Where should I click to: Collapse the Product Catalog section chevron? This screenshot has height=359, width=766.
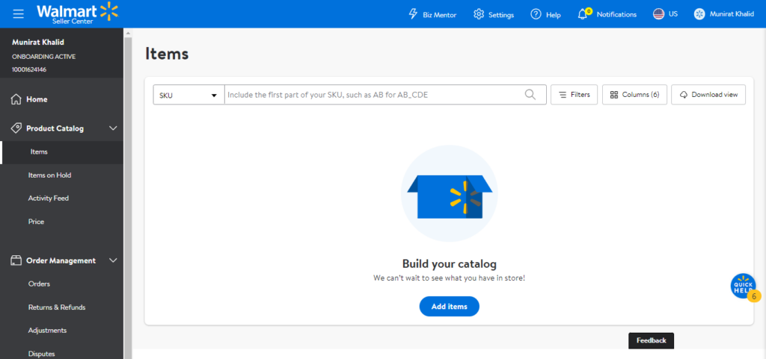pos(113,128)
